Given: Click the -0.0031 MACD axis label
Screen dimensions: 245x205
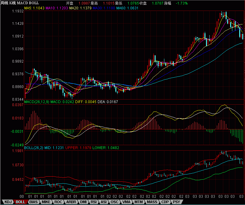Looking at the screenshot, I should click(17, 131).
